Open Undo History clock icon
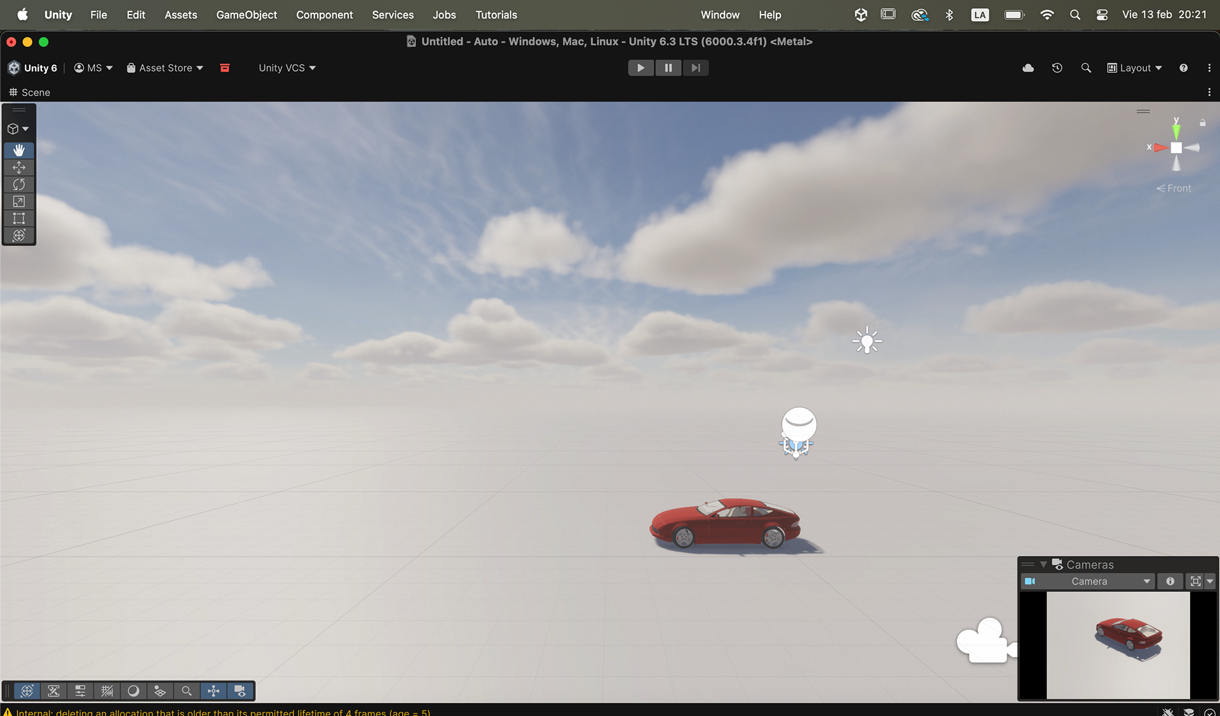 pyautogui.click(x=1057, y=68)
